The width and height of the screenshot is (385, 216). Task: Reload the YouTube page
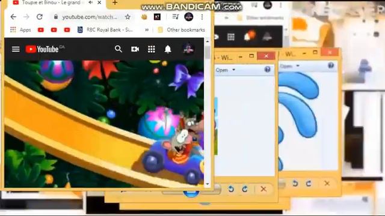pyautogui.click(x=39, y=17)
